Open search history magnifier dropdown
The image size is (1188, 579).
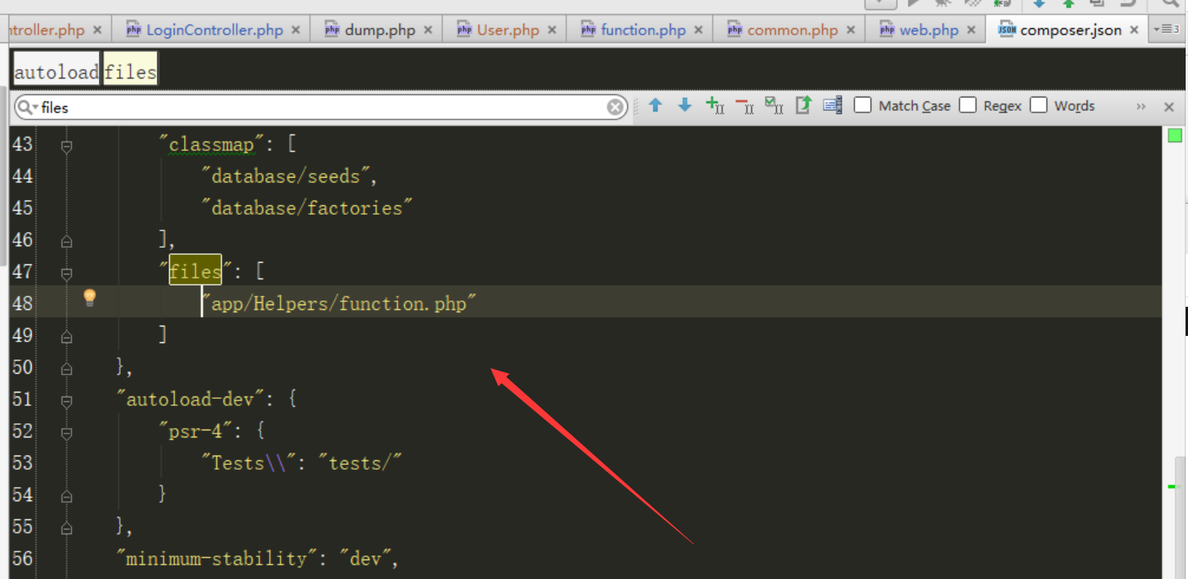(28, 107)
